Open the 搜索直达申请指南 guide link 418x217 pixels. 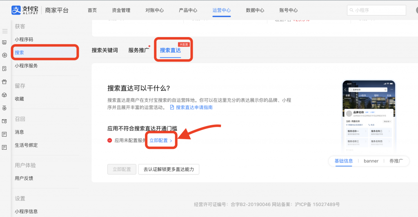[194, 107]
